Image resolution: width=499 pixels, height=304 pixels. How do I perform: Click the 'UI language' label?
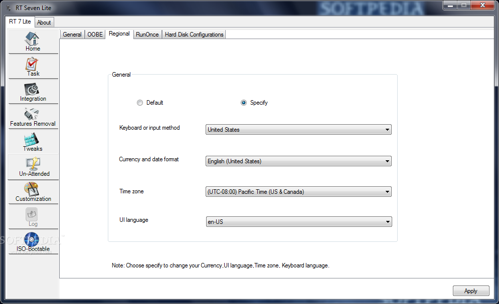point(134,220)
